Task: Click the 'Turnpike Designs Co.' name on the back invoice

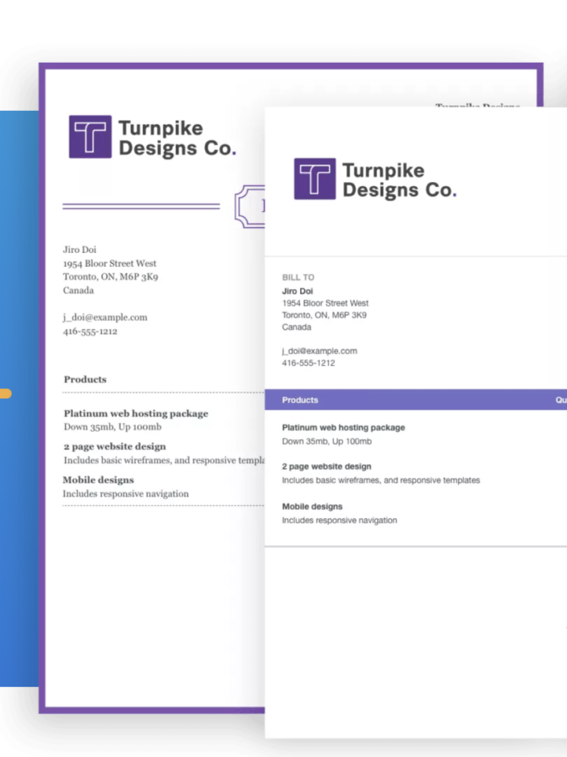Action: [x=177, y=138]
